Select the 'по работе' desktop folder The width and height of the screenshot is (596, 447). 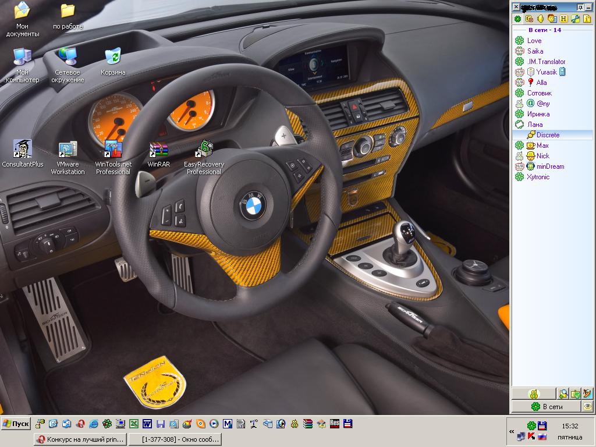click(x=68, y=16)
